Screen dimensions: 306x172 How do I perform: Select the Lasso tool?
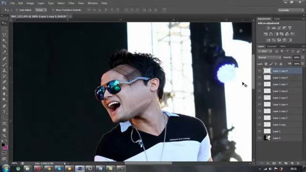(x=4, y=35)
